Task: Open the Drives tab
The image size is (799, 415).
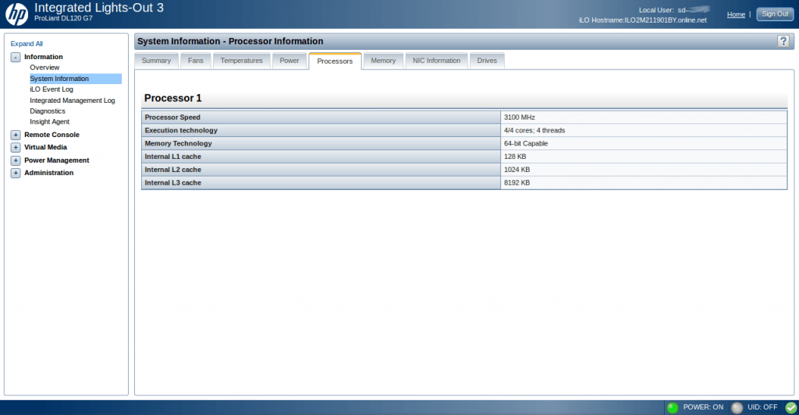Action: (487, 61)
